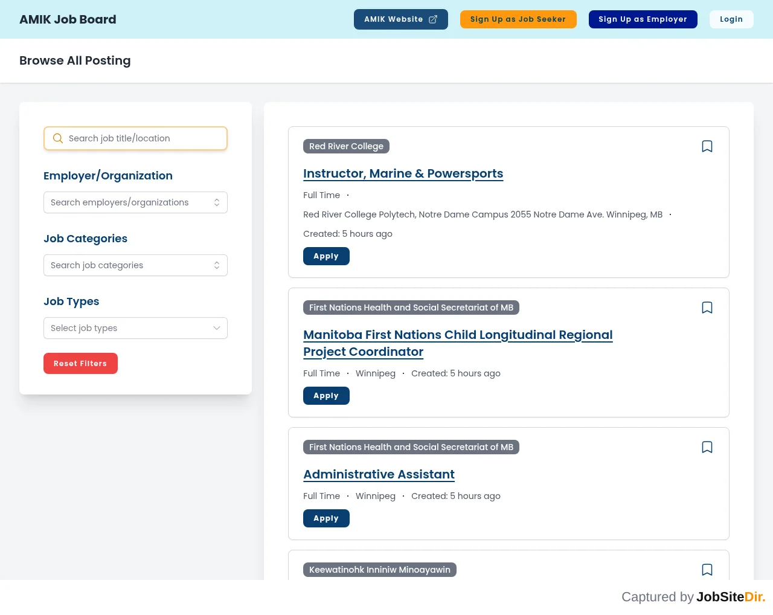Expand the Select job types dropdown
This screenshot has width=773, height=615.
(x=135, y=328)
